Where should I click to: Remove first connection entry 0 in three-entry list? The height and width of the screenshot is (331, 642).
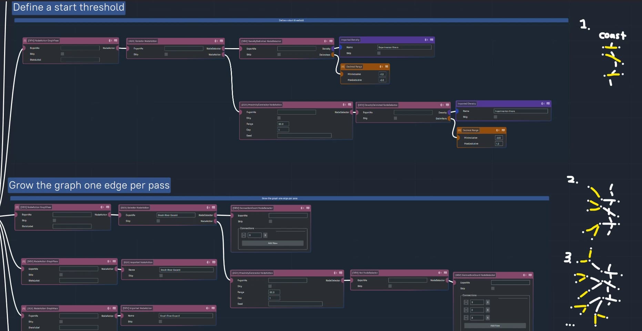coord(488,302)
